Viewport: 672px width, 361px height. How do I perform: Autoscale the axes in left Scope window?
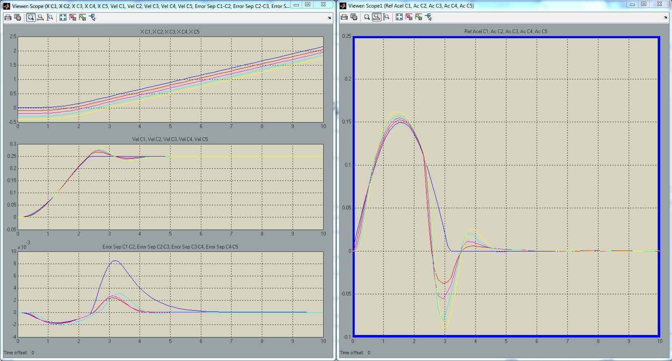(x=63, y=17)
